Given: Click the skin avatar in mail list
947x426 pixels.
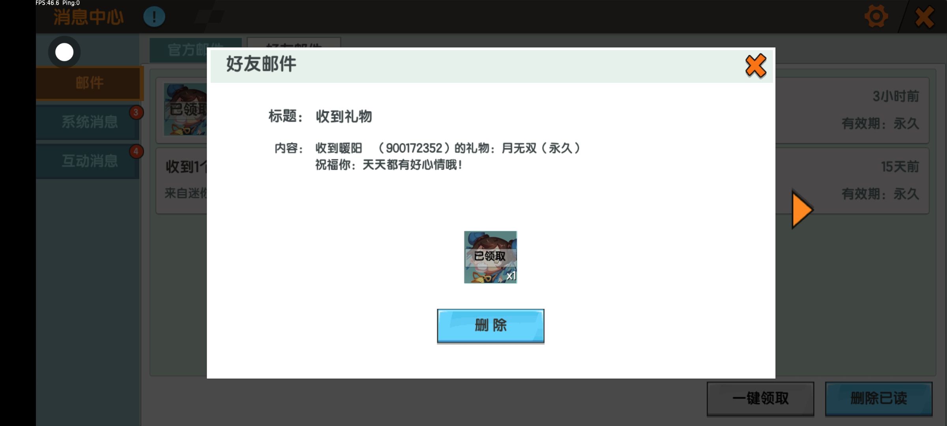Looking at the screenshot, I should coord(185,109).
